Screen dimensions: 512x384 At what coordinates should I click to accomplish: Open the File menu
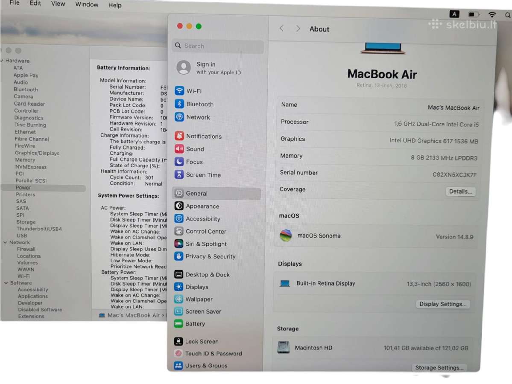pyautogui.click(x=15, y=3)
